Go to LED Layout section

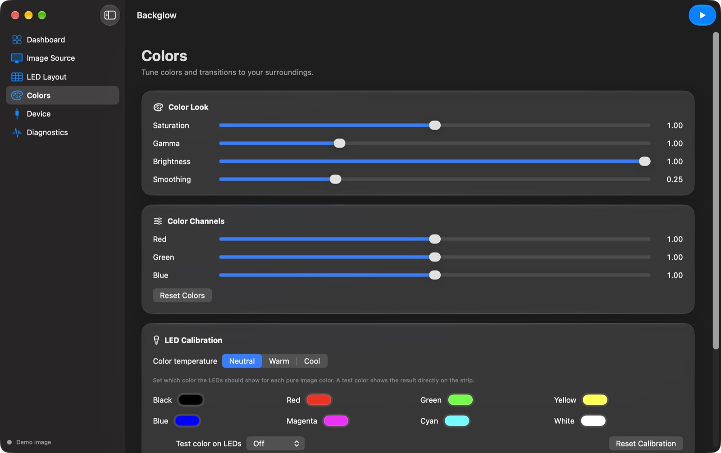(x=63, y=77)
